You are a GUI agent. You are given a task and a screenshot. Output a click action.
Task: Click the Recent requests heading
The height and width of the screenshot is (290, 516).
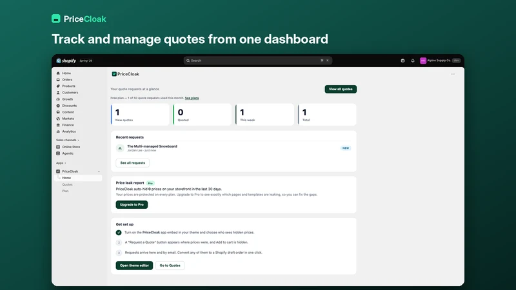pos(130,137)
